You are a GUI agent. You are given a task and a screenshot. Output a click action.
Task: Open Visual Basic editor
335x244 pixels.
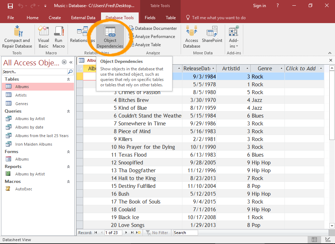click(x=43, y=37)
